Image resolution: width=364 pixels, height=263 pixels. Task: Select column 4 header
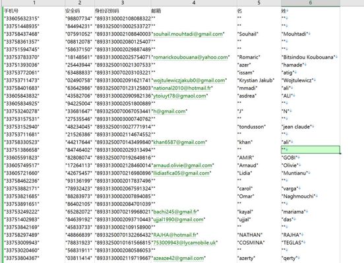tap(194, 3)
